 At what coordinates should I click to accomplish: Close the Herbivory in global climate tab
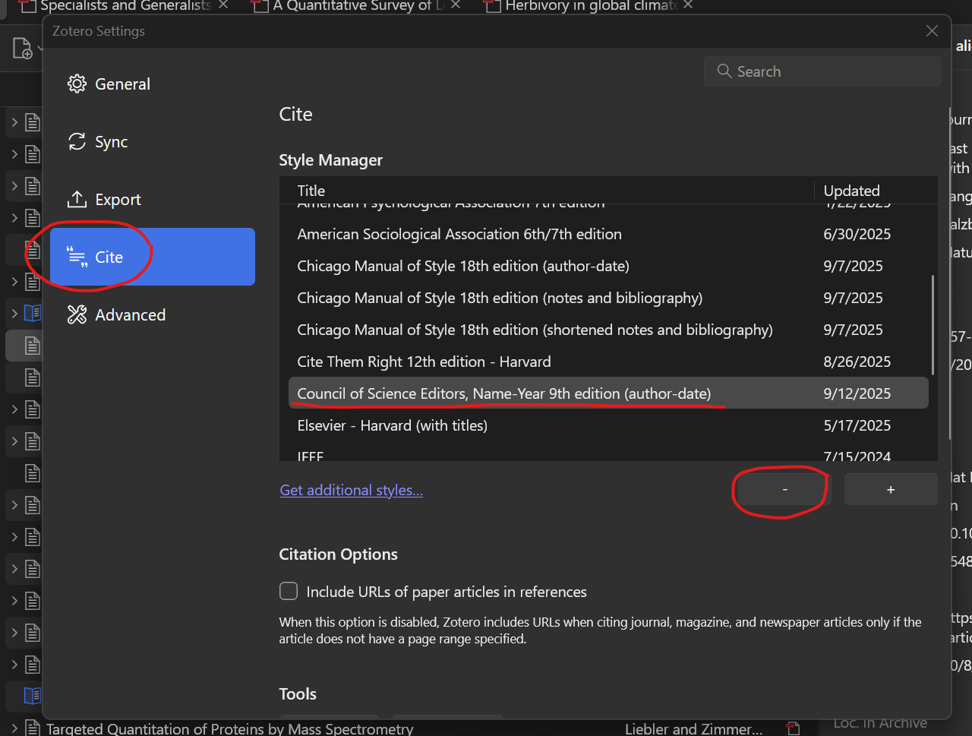[x=688, y=5]
